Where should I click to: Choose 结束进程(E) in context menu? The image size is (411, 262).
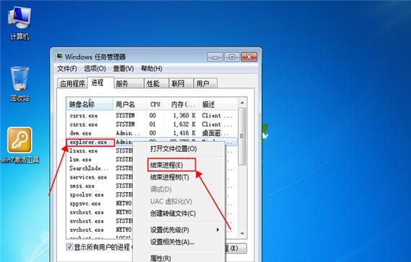(x=179, y=165)
